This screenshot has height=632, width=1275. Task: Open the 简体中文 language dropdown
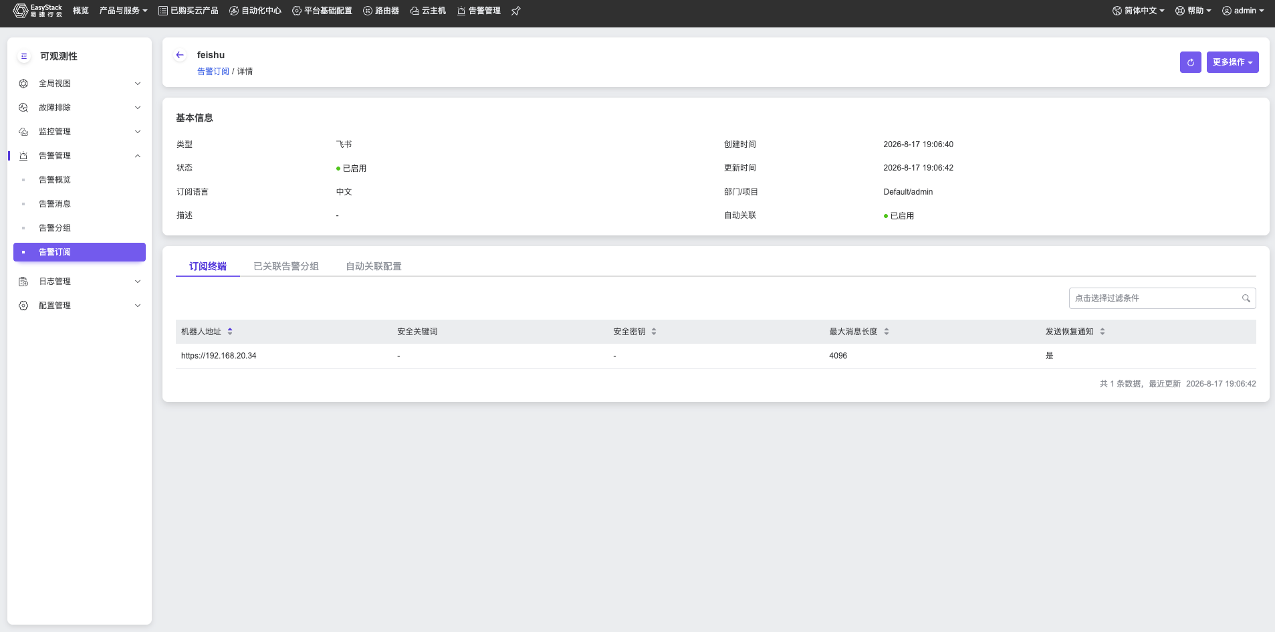[x=1139, y=11]
